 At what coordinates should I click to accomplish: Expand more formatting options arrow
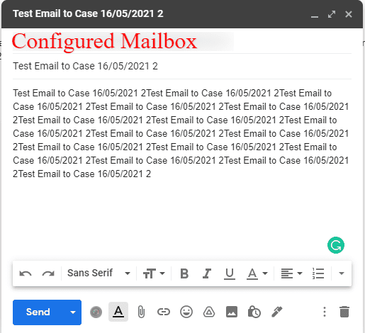tap(342, 273)
